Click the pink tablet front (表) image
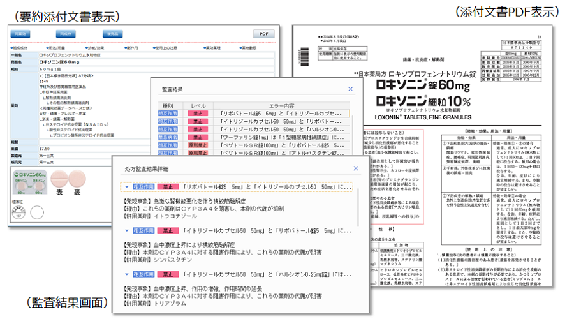 (59, 177)
